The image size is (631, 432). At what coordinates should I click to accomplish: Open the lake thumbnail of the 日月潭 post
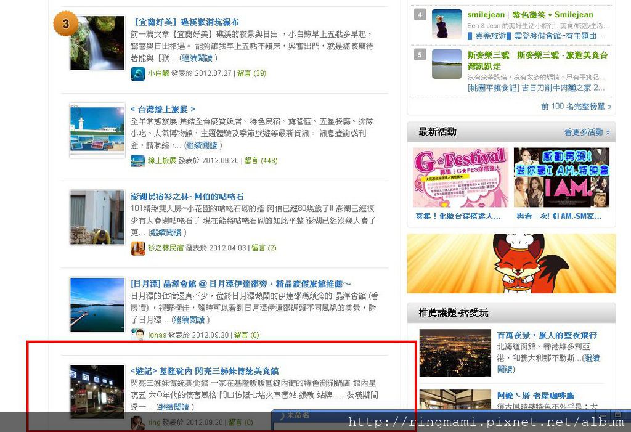pyautogui.click(x=97, y=305)
